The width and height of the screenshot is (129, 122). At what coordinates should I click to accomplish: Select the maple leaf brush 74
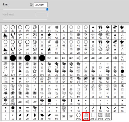point(20,72)
